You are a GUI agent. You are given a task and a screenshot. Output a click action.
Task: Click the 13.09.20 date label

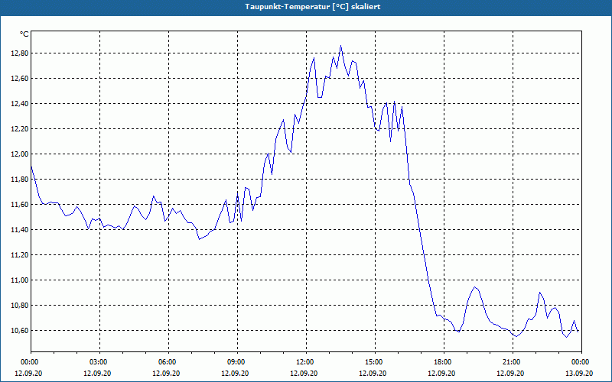point(579,374)
